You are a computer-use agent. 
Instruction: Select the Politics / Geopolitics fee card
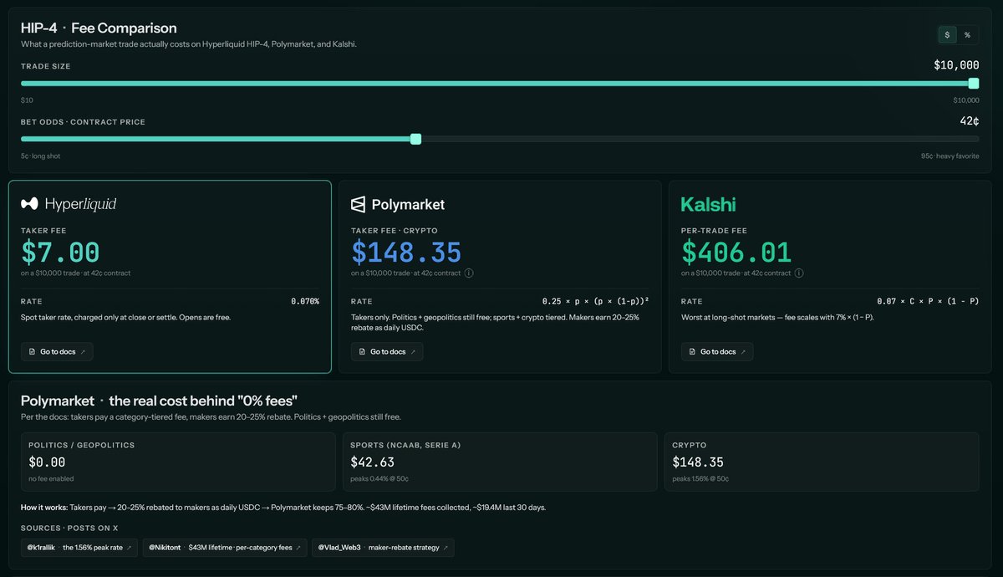click(x=179, y=461)
